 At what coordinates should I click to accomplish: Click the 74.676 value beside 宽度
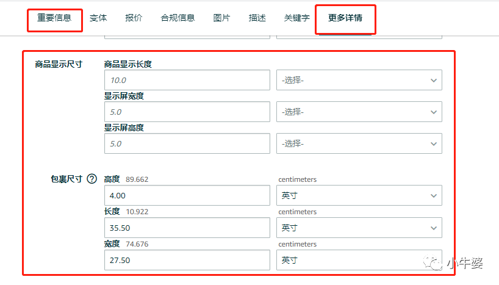tap(137, 244)
